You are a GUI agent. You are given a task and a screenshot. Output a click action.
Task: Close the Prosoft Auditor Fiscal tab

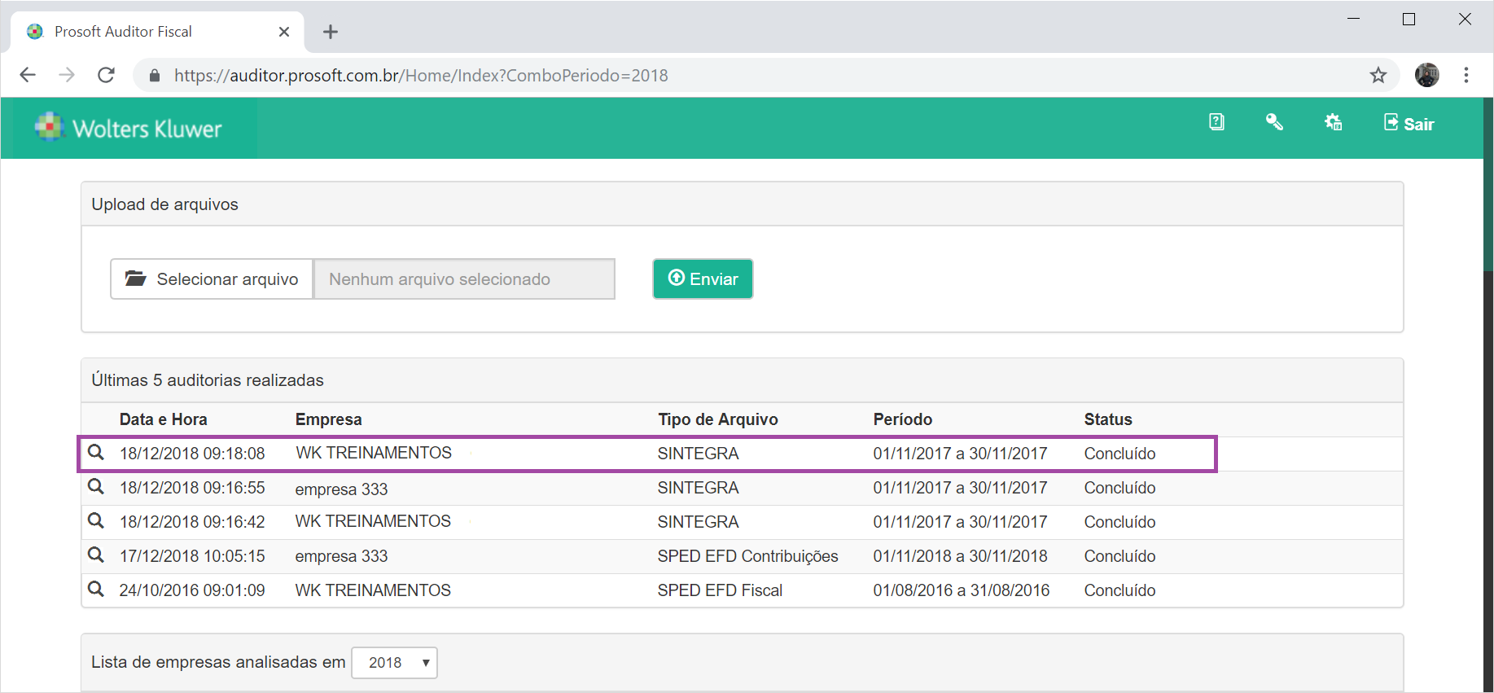(x=284, y=32)
